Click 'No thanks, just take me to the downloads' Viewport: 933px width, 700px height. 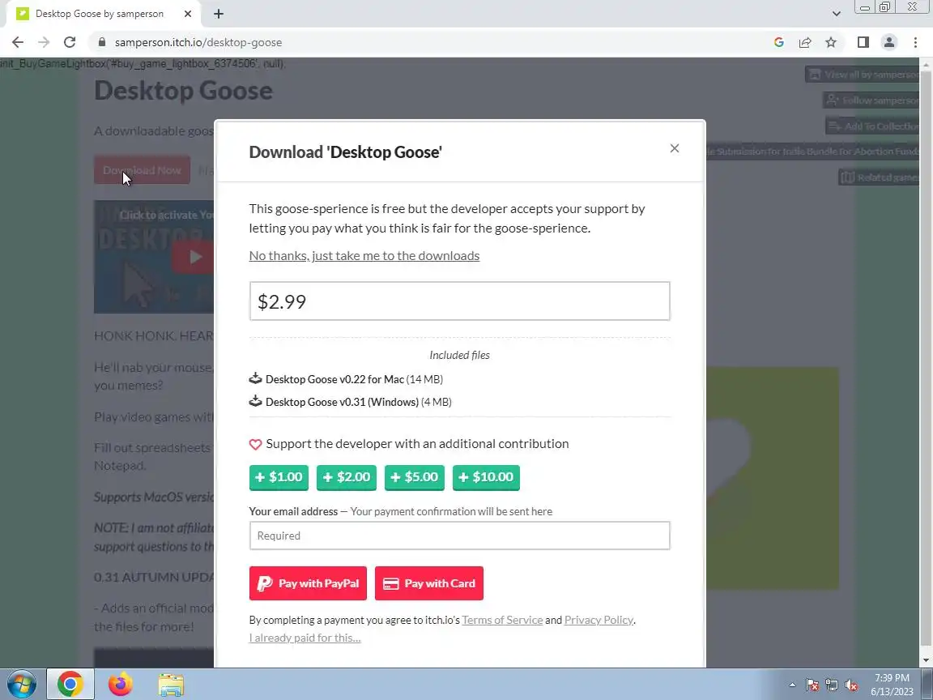[x=364, y=255]
